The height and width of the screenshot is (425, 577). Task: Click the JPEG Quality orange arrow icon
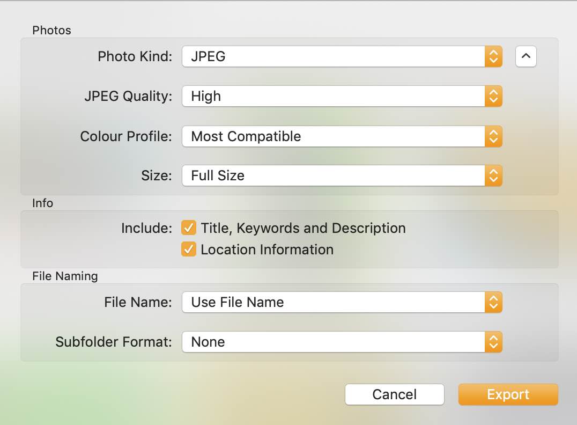[493, 97]
